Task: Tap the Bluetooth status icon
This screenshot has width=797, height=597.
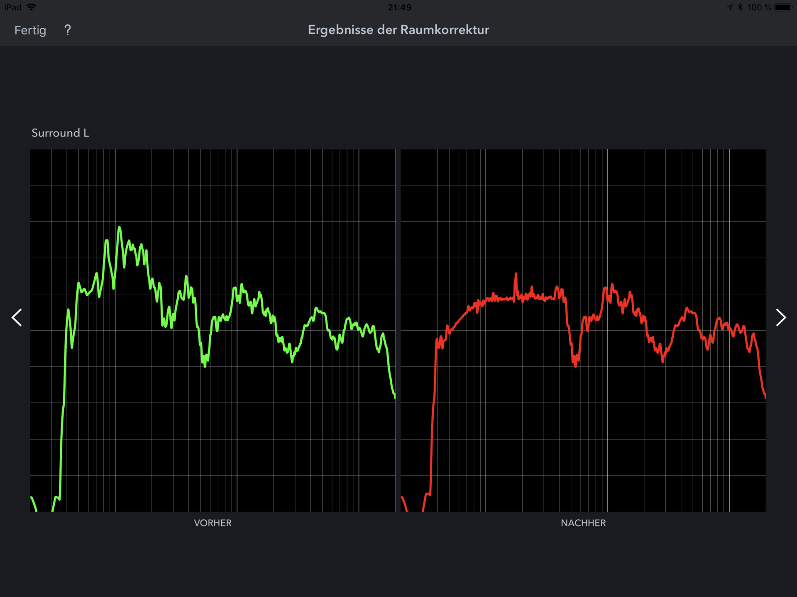Action: [740, 7]
